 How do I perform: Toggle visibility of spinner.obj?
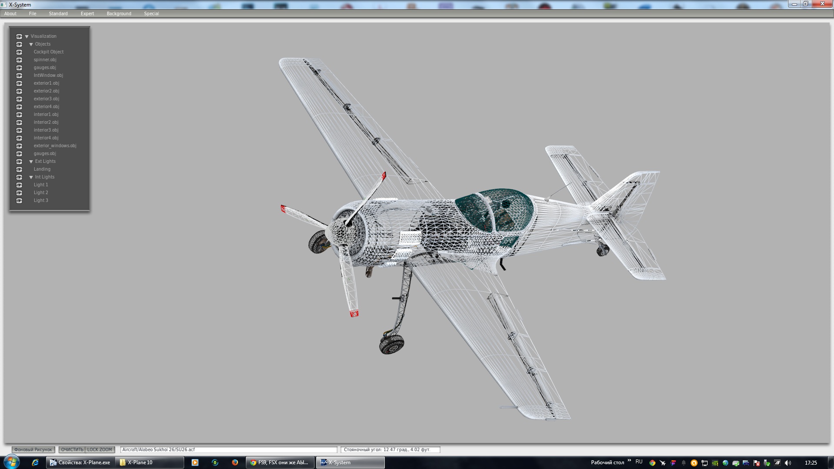19,60
